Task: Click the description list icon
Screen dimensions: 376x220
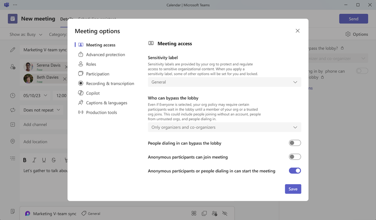Action: (x=13, y=158)
